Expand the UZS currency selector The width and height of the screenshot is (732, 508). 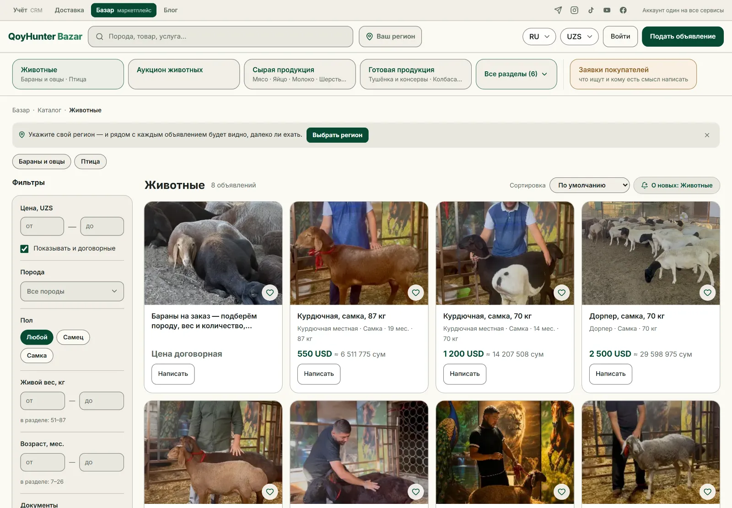coord(579,37)
